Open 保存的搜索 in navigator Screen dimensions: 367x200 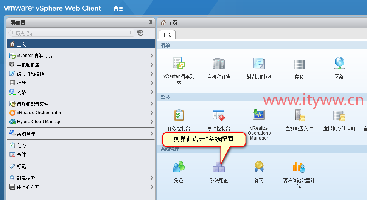tap(81, 187)
